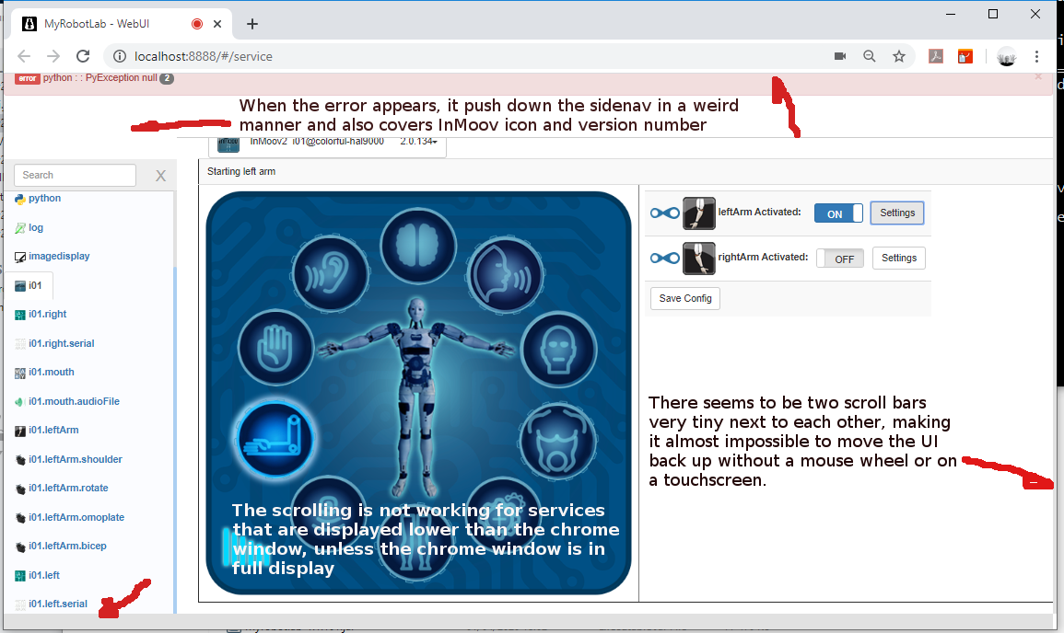Click leftArm attach link icon
This screenshot has width=1064, height=633.
tap(664, 213)
